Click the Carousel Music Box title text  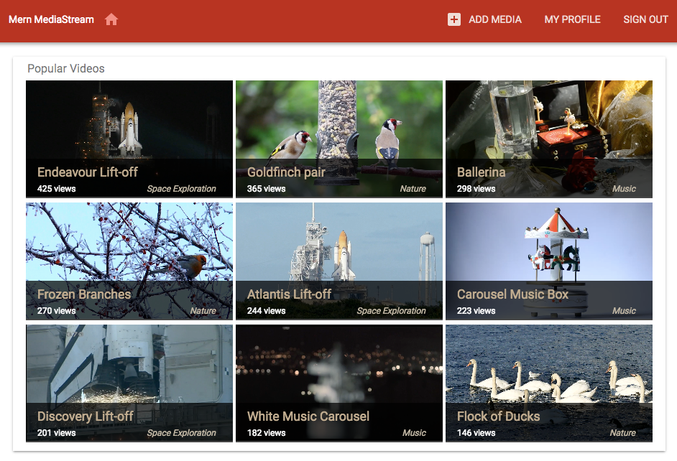pos(512,294)
